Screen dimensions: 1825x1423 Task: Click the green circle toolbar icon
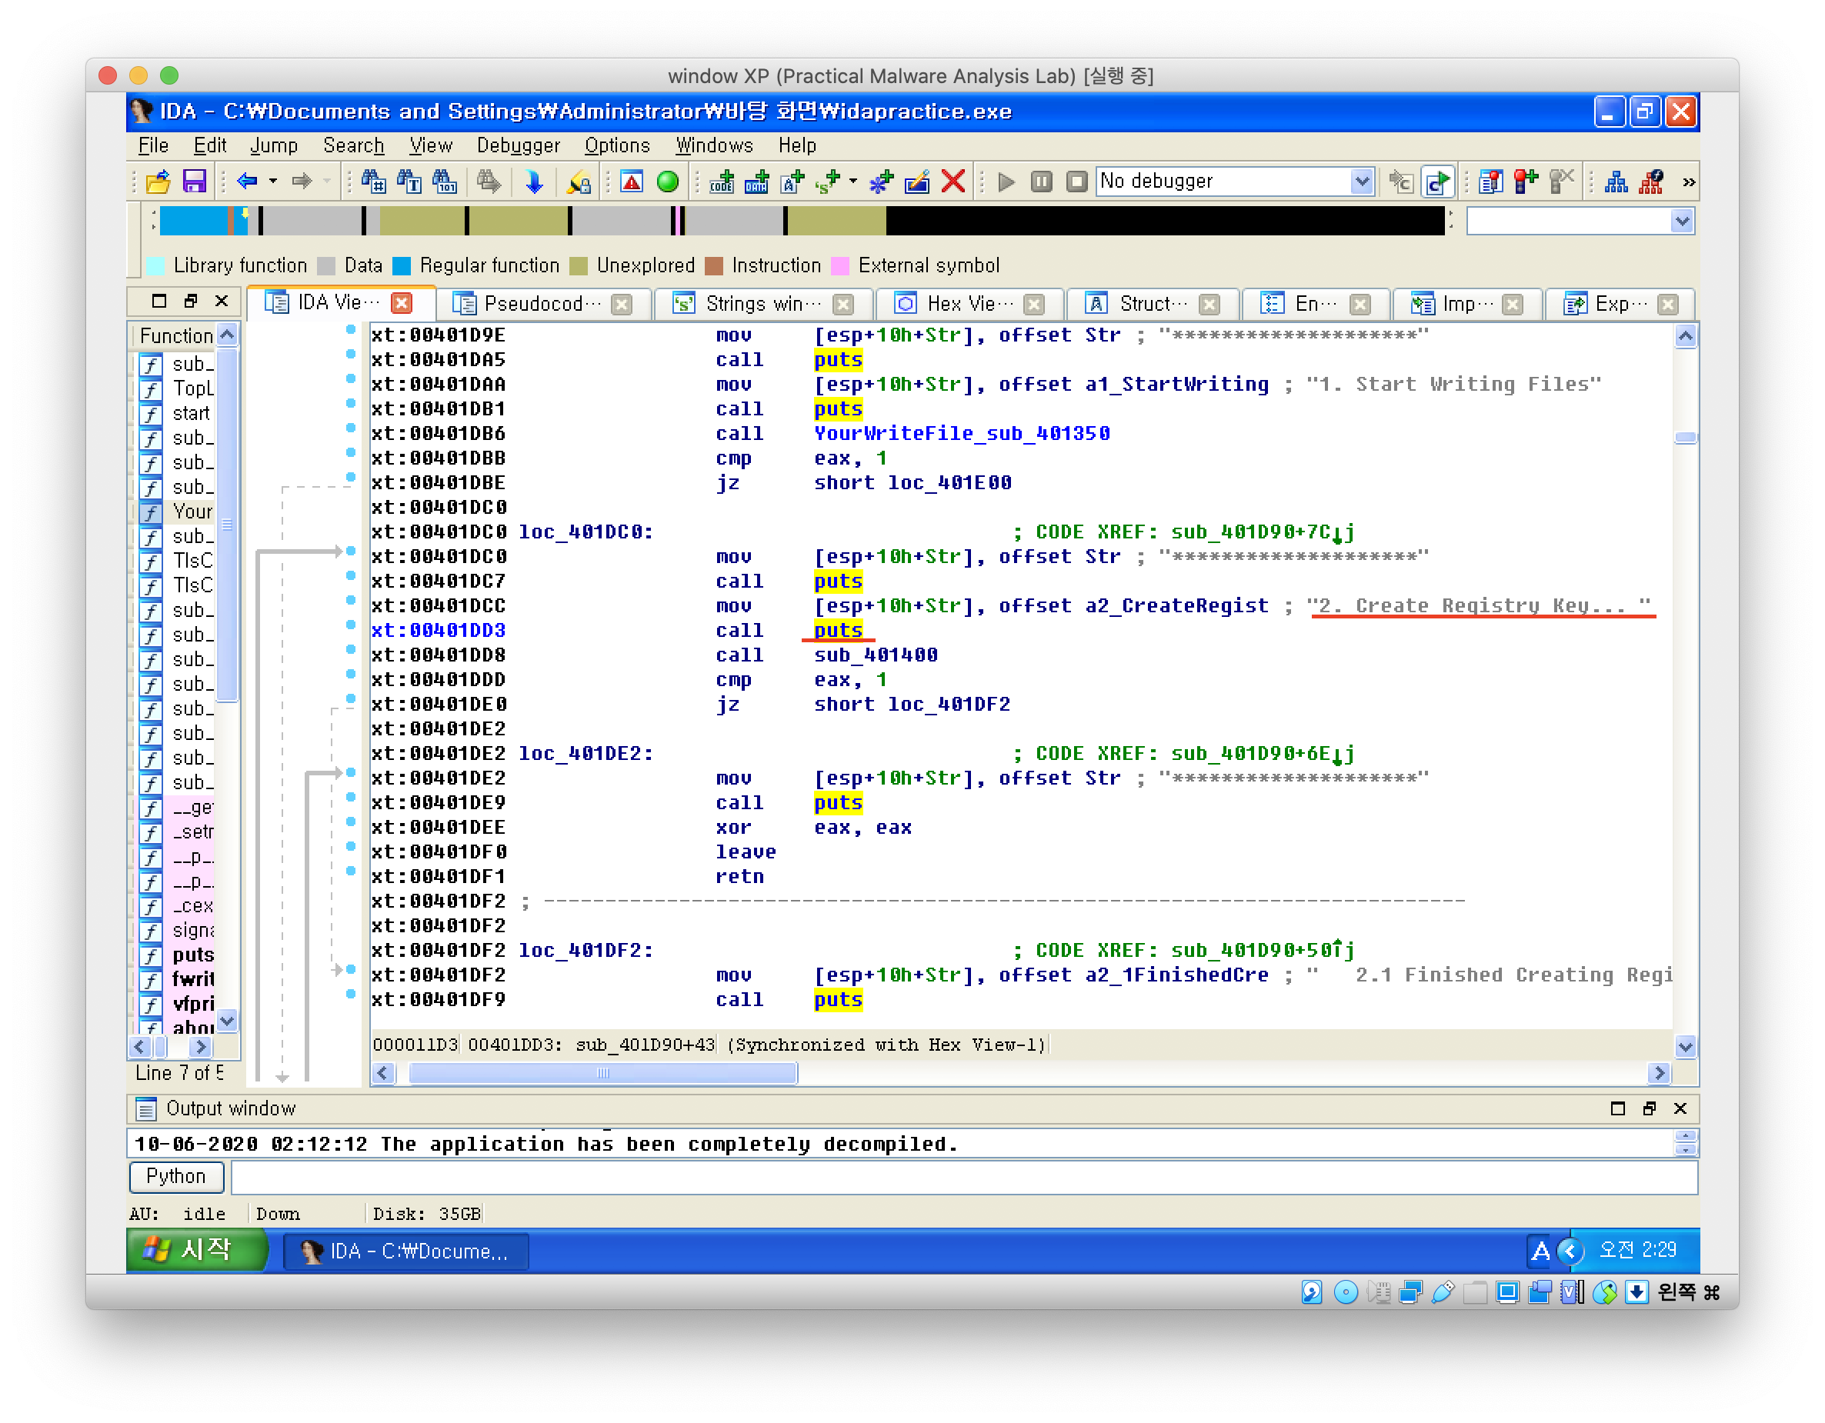(668, 182)
